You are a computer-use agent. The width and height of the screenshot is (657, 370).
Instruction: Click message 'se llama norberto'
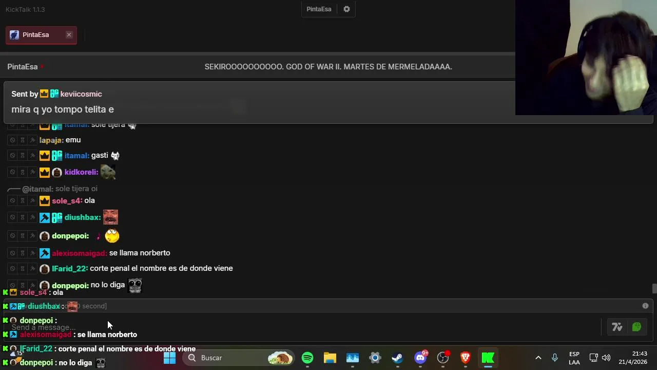pos(140,253)
